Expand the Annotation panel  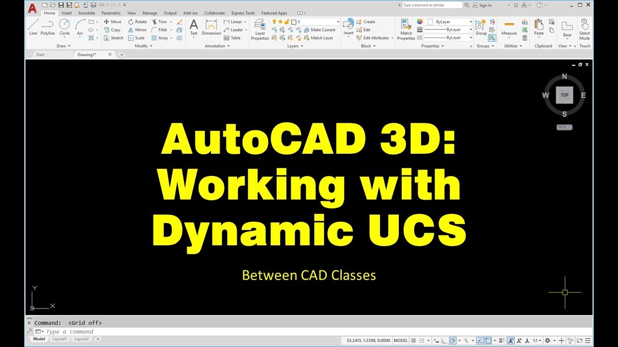[x=217, y=46]
